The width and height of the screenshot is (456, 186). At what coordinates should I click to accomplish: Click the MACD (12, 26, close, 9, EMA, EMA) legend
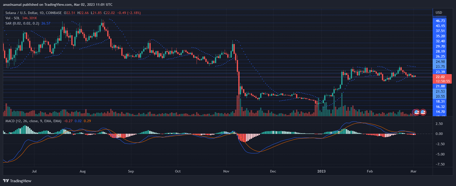click(33, 121)
